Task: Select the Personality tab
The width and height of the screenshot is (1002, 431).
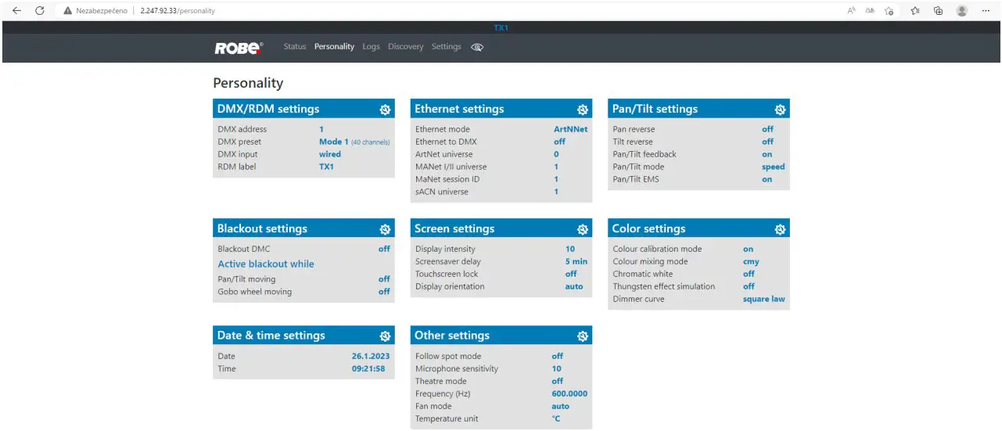Action: tap(334, 47)
